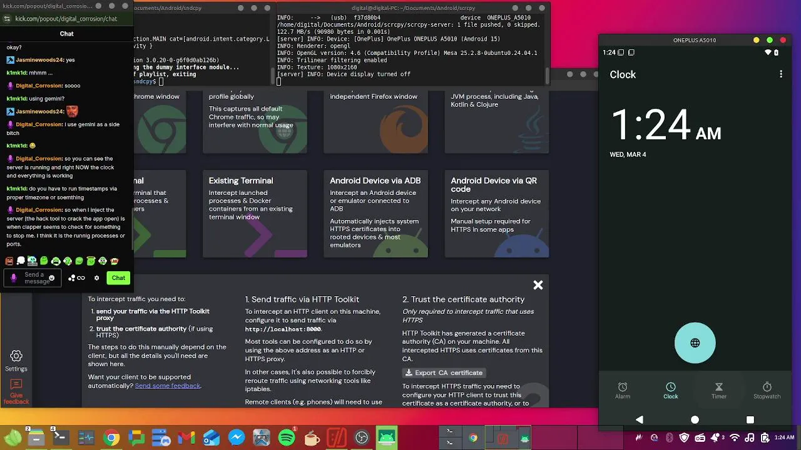Insert the white thought-bubble emote
Image resolution: width=801 pixels, height=450 pixels.
point(21,261)
